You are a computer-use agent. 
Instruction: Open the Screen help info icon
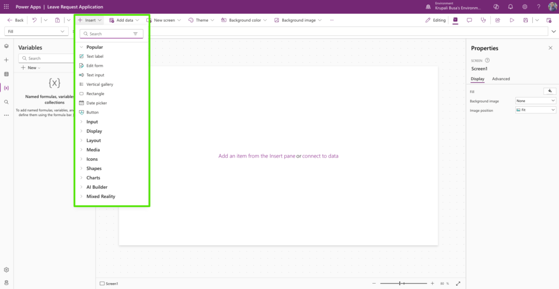click(x=487, y=61)
